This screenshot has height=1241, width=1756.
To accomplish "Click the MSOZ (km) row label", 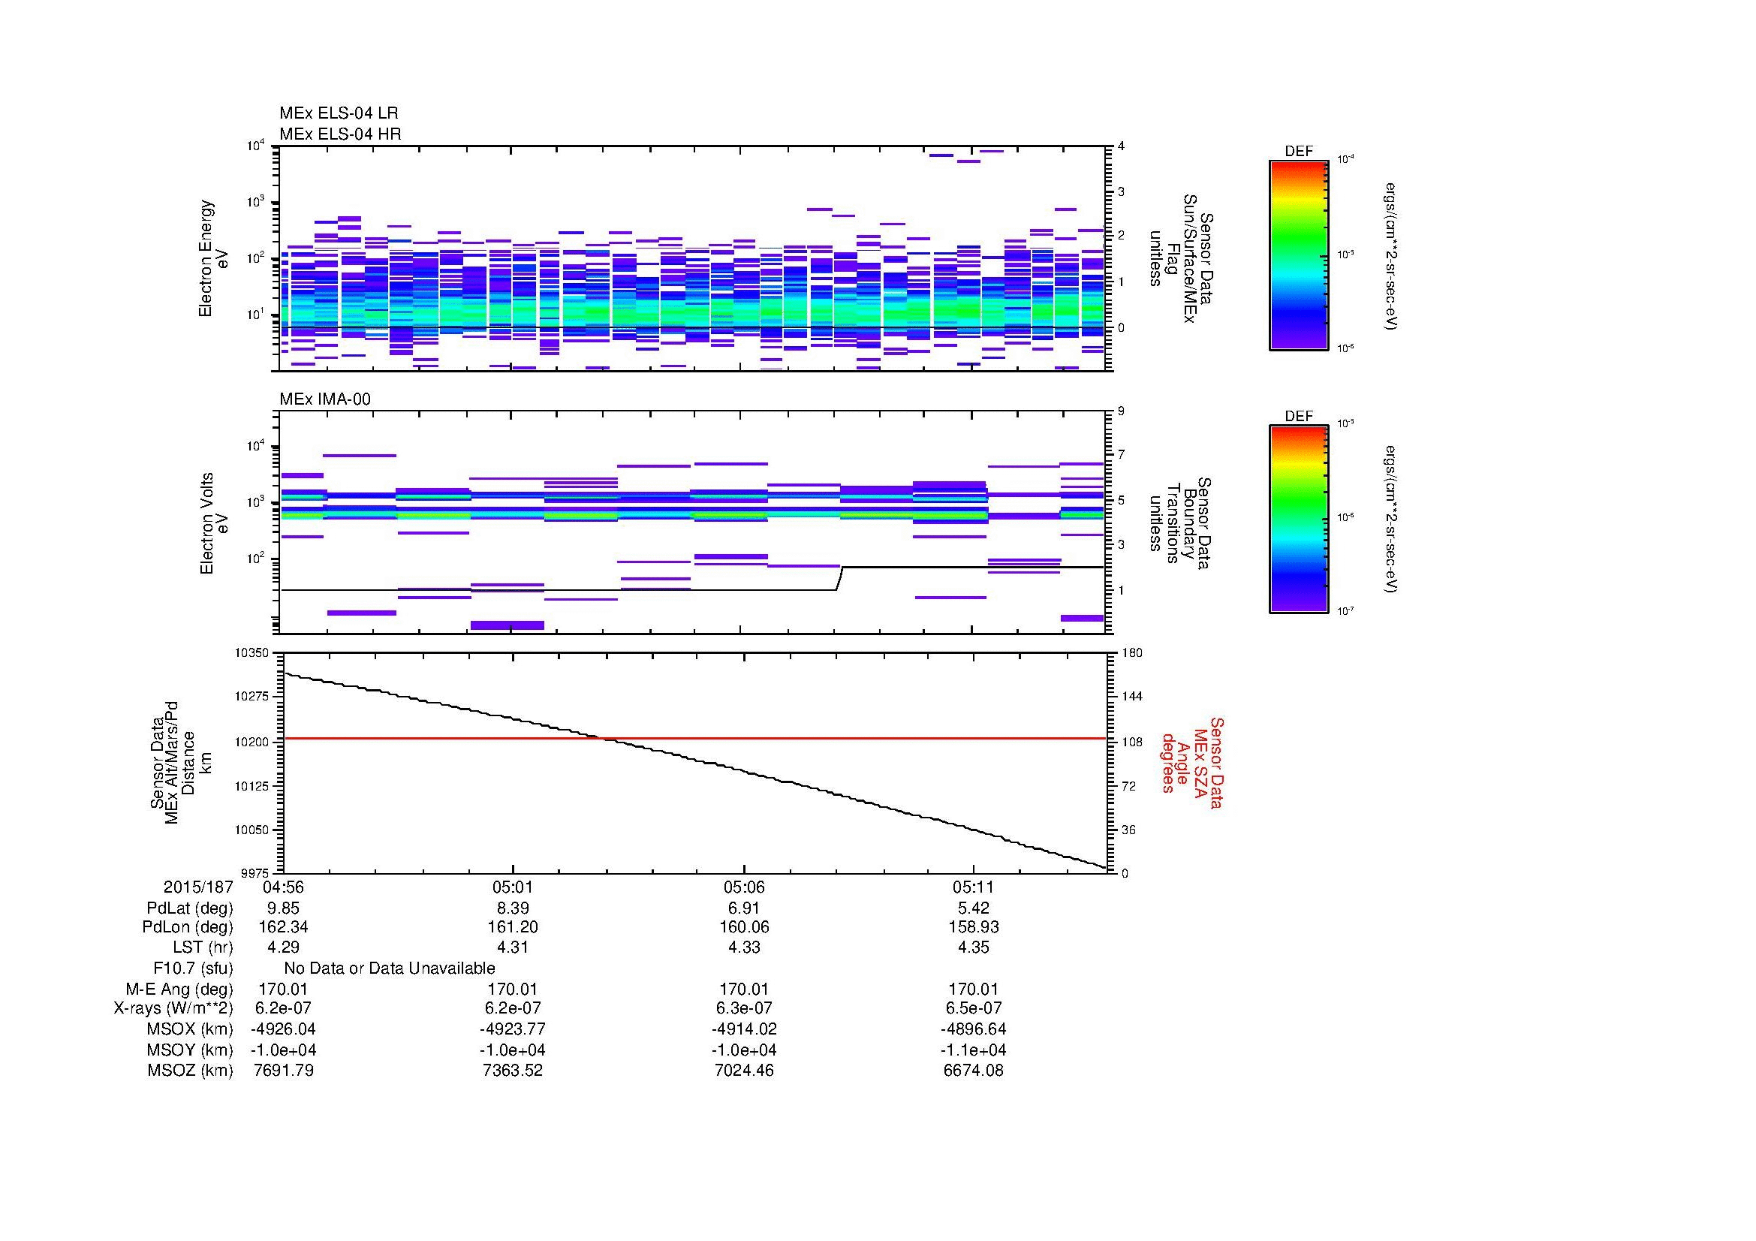I will tap(190, 1071).
